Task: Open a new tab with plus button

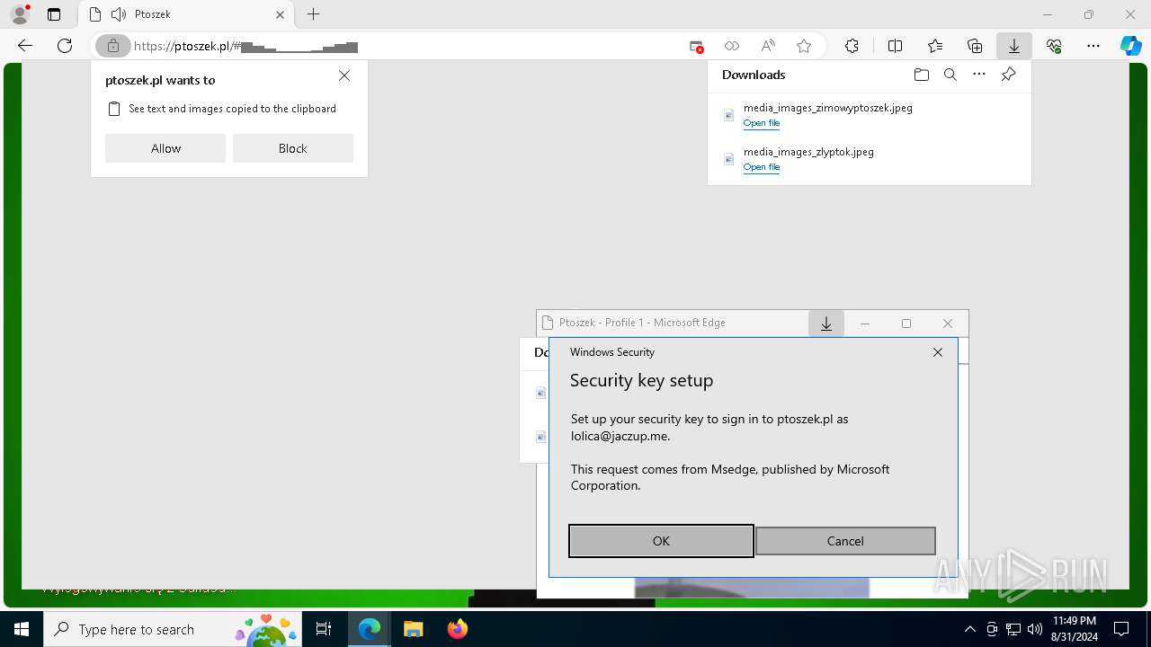Action: coord(313,14)
